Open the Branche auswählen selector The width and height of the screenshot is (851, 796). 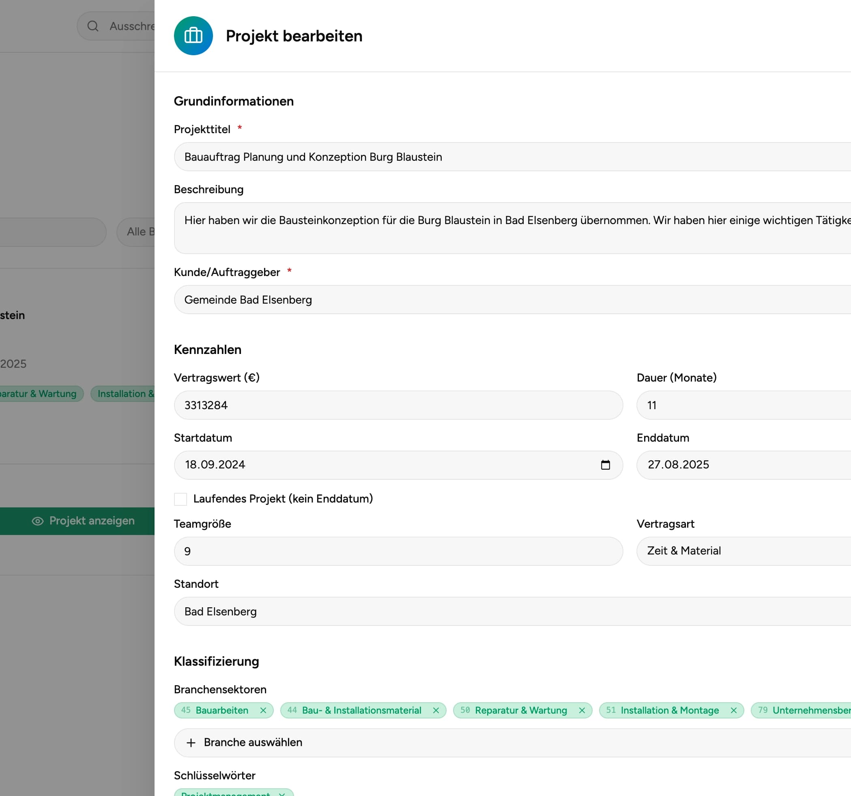(512, 742)
